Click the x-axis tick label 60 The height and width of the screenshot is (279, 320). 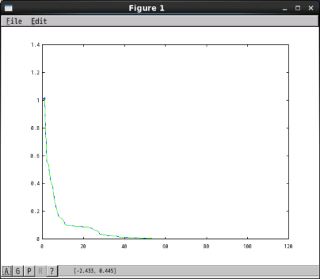(x=165, y=246)
